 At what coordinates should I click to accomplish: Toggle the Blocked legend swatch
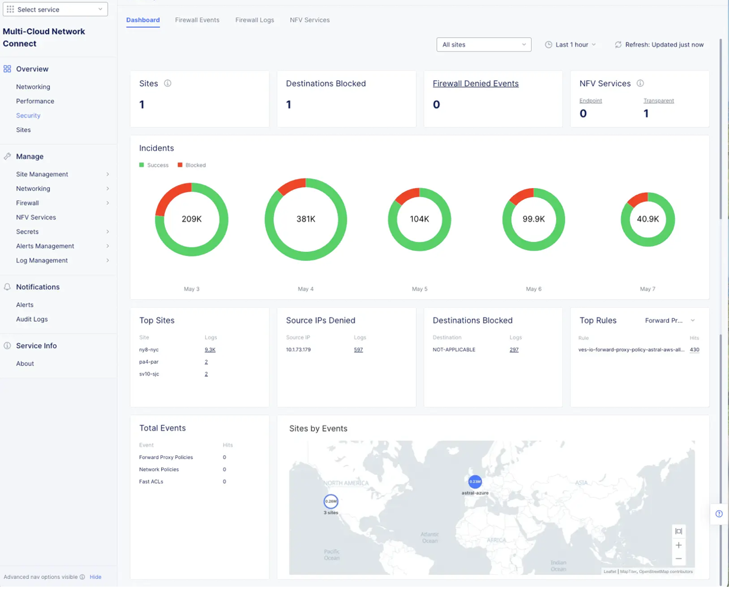(181, 166)
